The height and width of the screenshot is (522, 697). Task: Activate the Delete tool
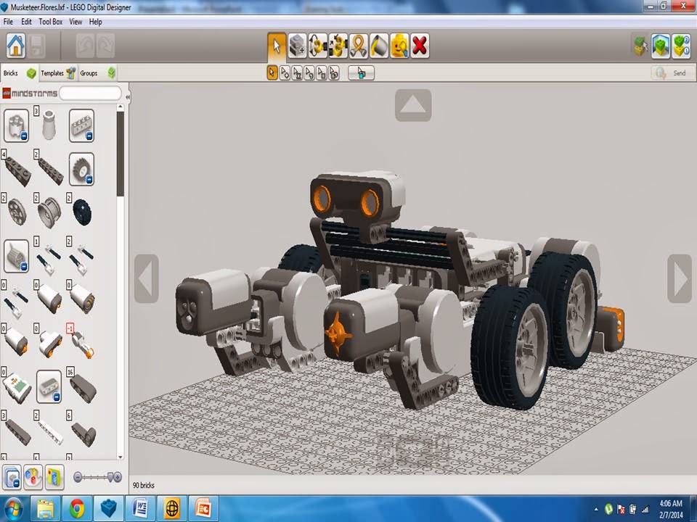pyautogui.click(x=420, y=45)
